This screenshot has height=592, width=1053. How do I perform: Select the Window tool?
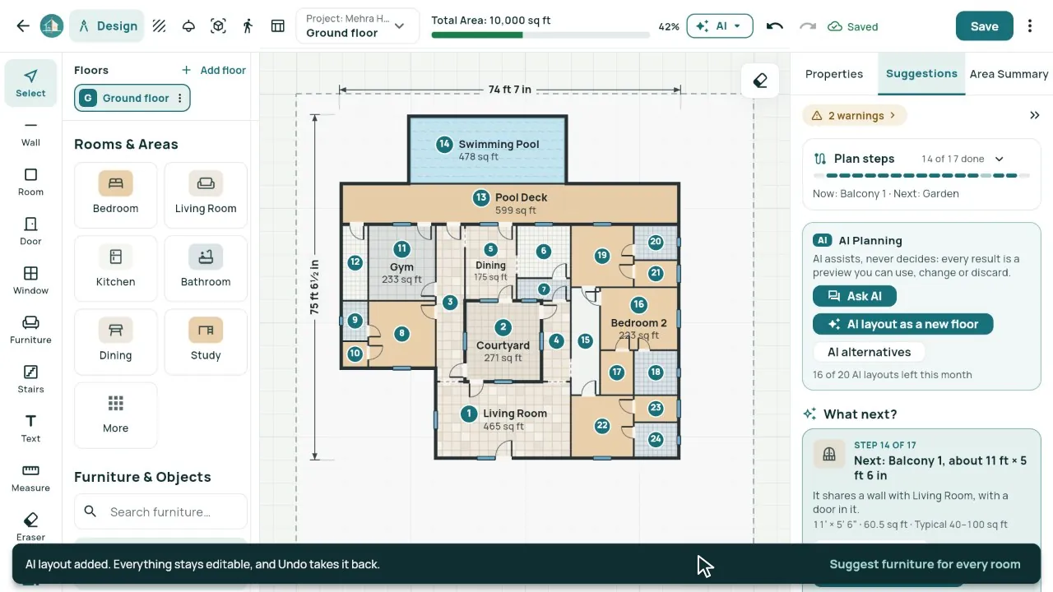[30, 280]
